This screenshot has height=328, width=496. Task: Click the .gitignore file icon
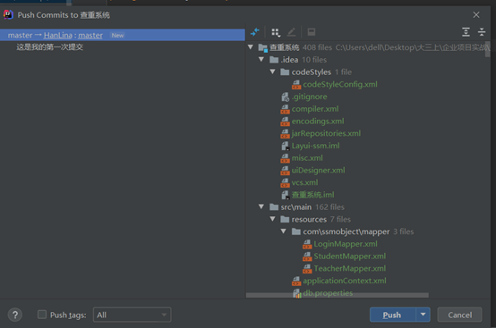tap(285, 97)
